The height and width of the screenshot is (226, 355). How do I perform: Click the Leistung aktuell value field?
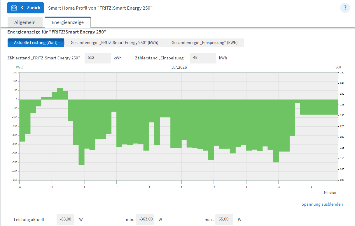pos(66,220)
